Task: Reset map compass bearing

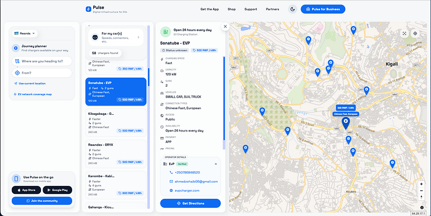Action: pyautogui.click(x=421, y=197)
